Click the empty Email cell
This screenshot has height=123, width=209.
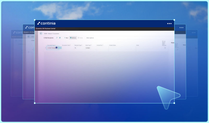(x=149, y=48)
